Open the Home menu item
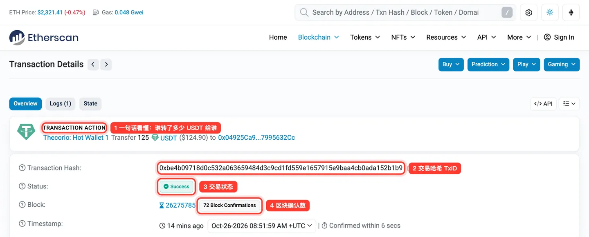This screenshot has width=589, height=237. click(278, 37)
